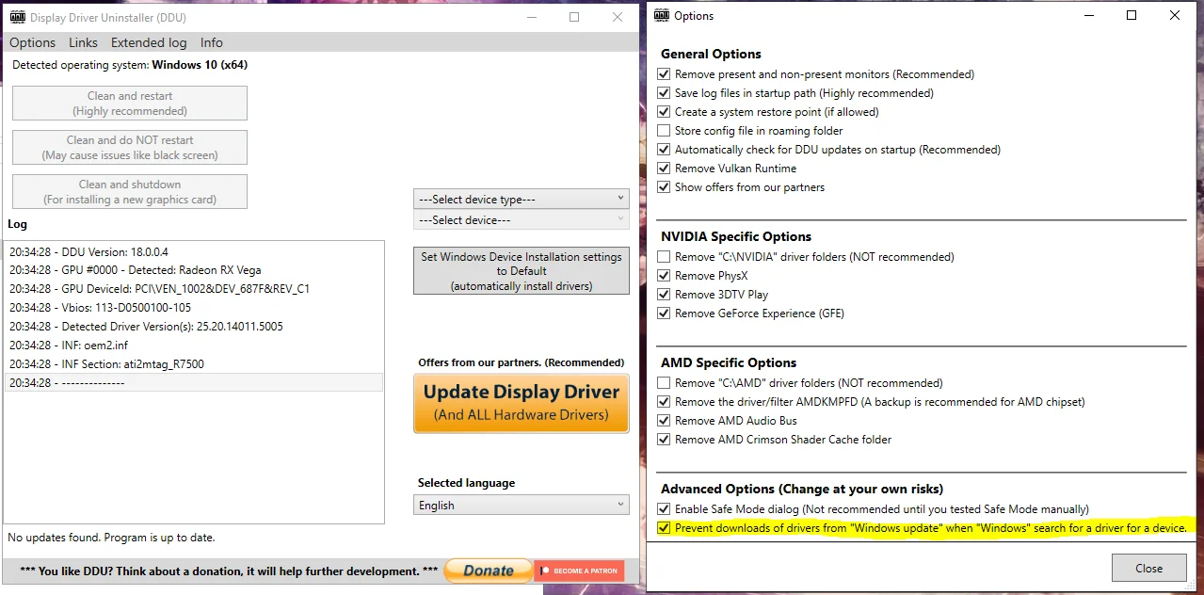The height and width of the screenshot is (595, 1204).
Task: Check Remove C:\NVIDIA driver folders option
Action: click(x=665, y=257)
